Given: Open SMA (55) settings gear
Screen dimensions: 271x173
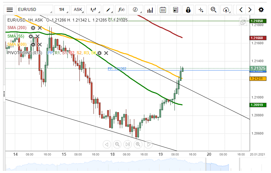Looking at the screenshot, I should (31, 36).
